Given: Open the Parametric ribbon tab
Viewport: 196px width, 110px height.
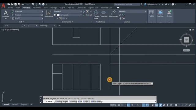Looking at the screenshot, I should (x=37, y=8).
